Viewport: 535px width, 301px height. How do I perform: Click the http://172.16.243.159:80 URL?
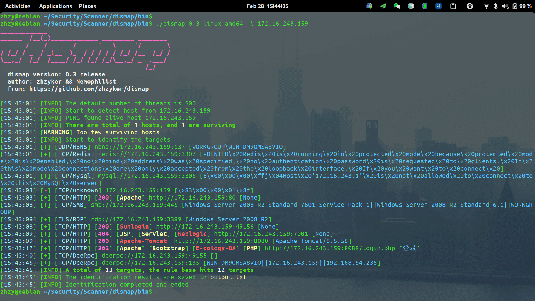192,197
